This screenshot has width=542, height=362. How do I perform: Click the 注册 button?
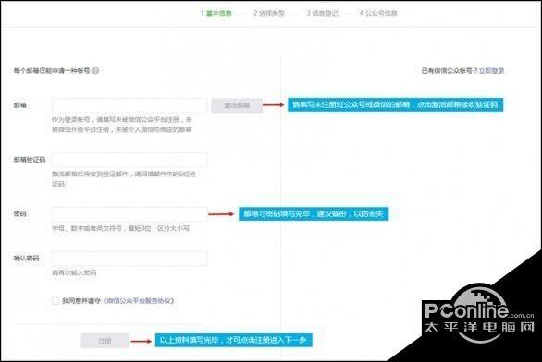point(105,341)
